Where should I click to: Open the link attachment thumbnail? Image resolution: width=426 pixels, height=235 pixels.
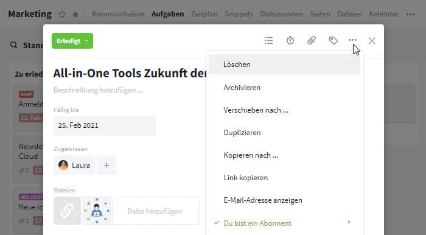(67, 211)
